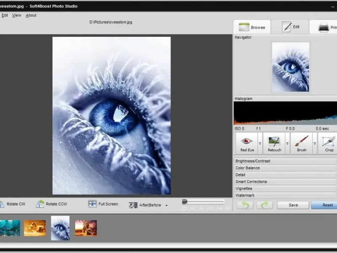
Task: Expand the Smart Corrections section
Action: tap(285, 182)
